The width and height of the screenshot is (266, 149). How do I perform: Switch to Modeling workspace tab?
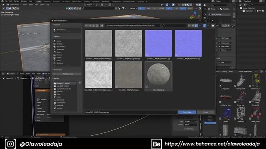(47, 1)
